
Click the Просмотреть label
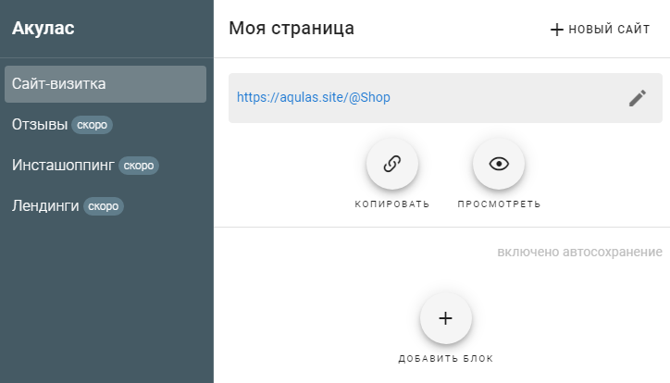499,204
